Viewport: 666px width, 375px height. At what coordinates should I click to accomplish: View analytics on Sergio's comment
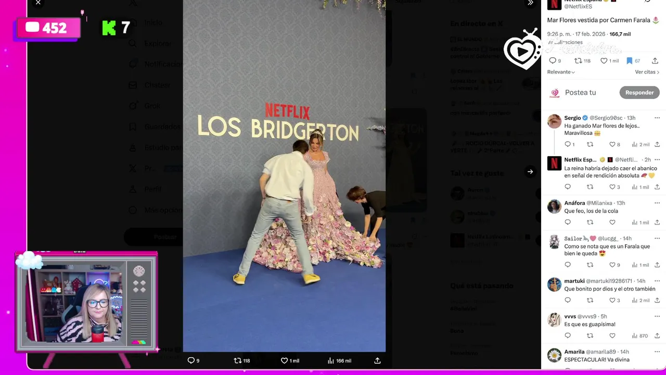coord(641,144)
